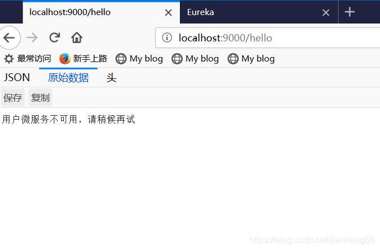Screen dimensions: 380x250
Task: Click the 复制 copy button
Action: point(40,98)
